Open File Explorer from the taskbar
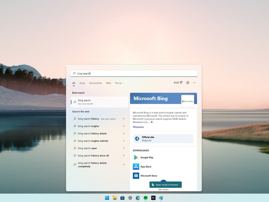Viewport: 269px width, 202px height. [x=115, y=198]
